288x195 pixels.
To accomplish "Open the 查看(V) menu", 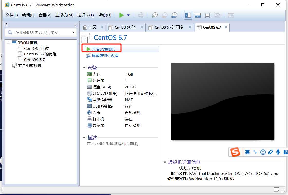I will pos(45,15).
